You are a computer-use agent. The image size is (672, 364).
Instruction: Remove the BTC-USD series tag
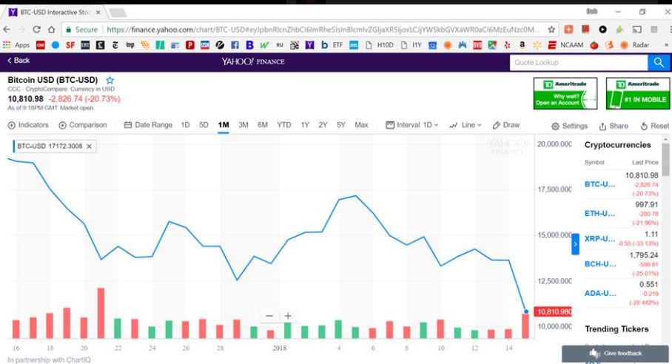pos(89,146)
